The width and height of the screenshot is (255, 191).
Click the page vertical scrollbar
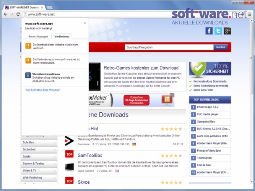pos(251,58)
